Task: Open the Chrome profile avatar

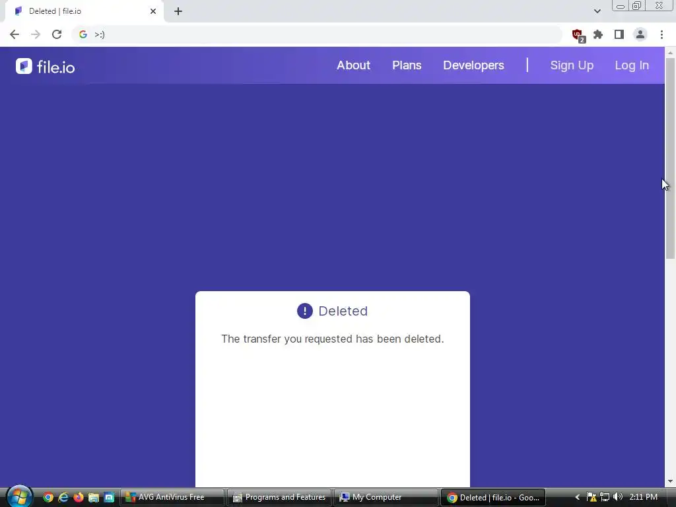Action: (x=640, y=34)
